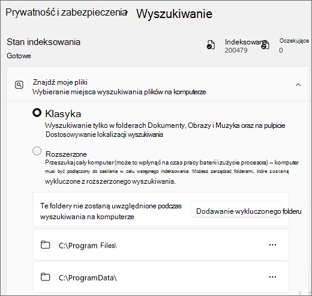Click the Gotowe indexing status text

tap(19, 56)
